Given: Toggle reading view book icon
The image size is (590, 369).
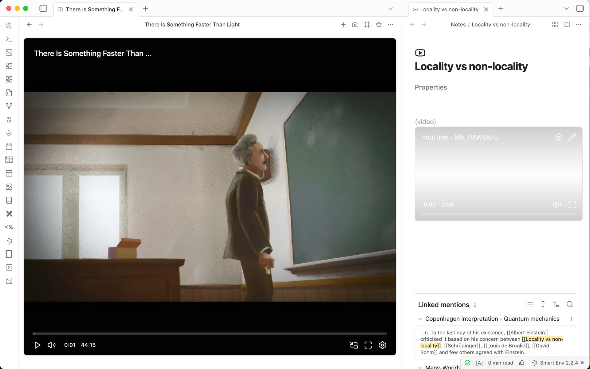Looking at the screenshot, I should pyautogui.click(x=567, y=25).
